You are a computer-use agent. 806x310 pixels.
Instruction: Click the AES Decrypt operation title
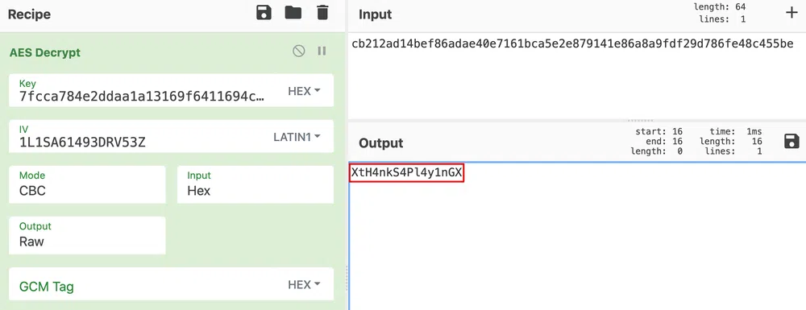click(x=44, y=52)
